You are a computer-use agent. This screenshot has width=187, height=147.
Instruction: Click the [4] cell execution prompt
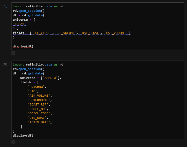pos(6,6)
